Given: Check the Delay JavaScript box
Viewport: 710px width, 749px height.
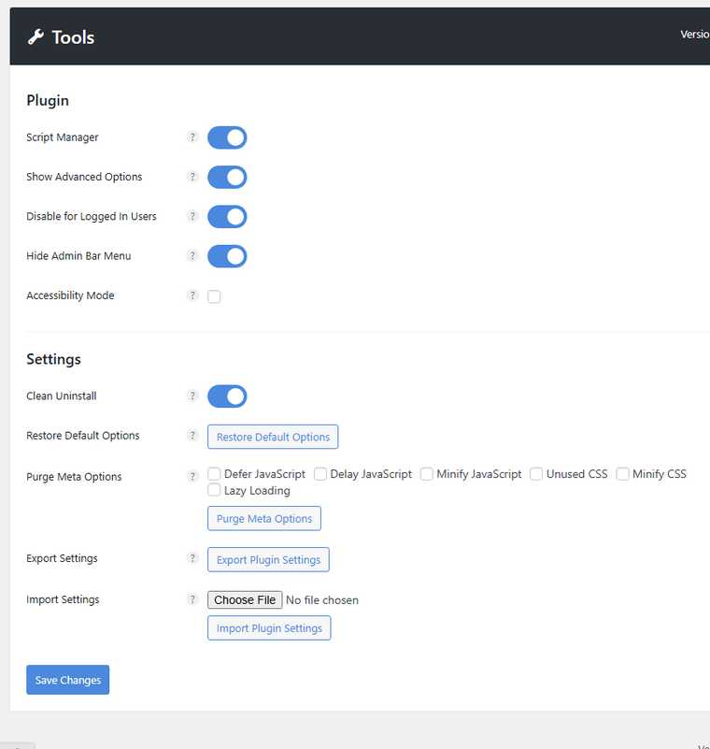Looking at the screenshot, I should pos(320,474).
